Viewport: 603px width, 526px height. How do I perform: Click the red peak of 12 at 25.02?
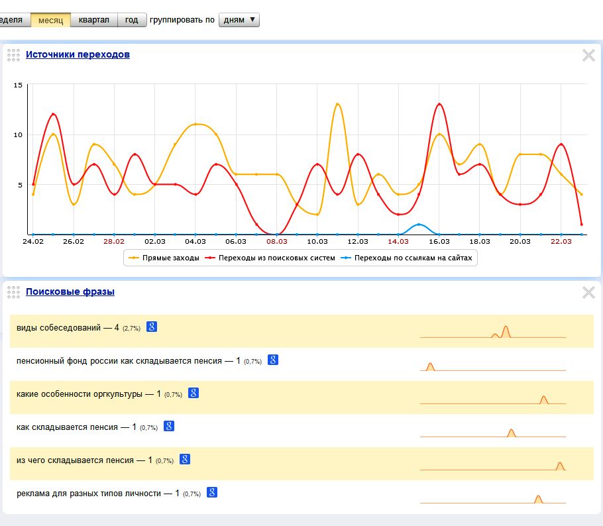click(53, 114)
